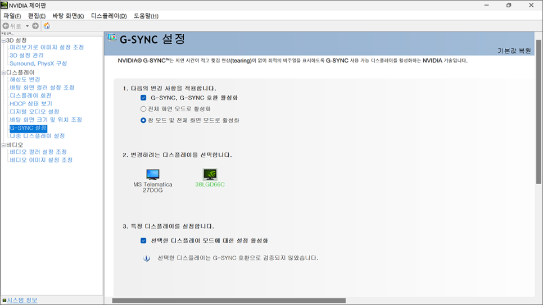The height and width of the screenshot is (305, 543).
Task: Click the info icon beside G-SYNC validation message
Action: click(x=147, y=258)
